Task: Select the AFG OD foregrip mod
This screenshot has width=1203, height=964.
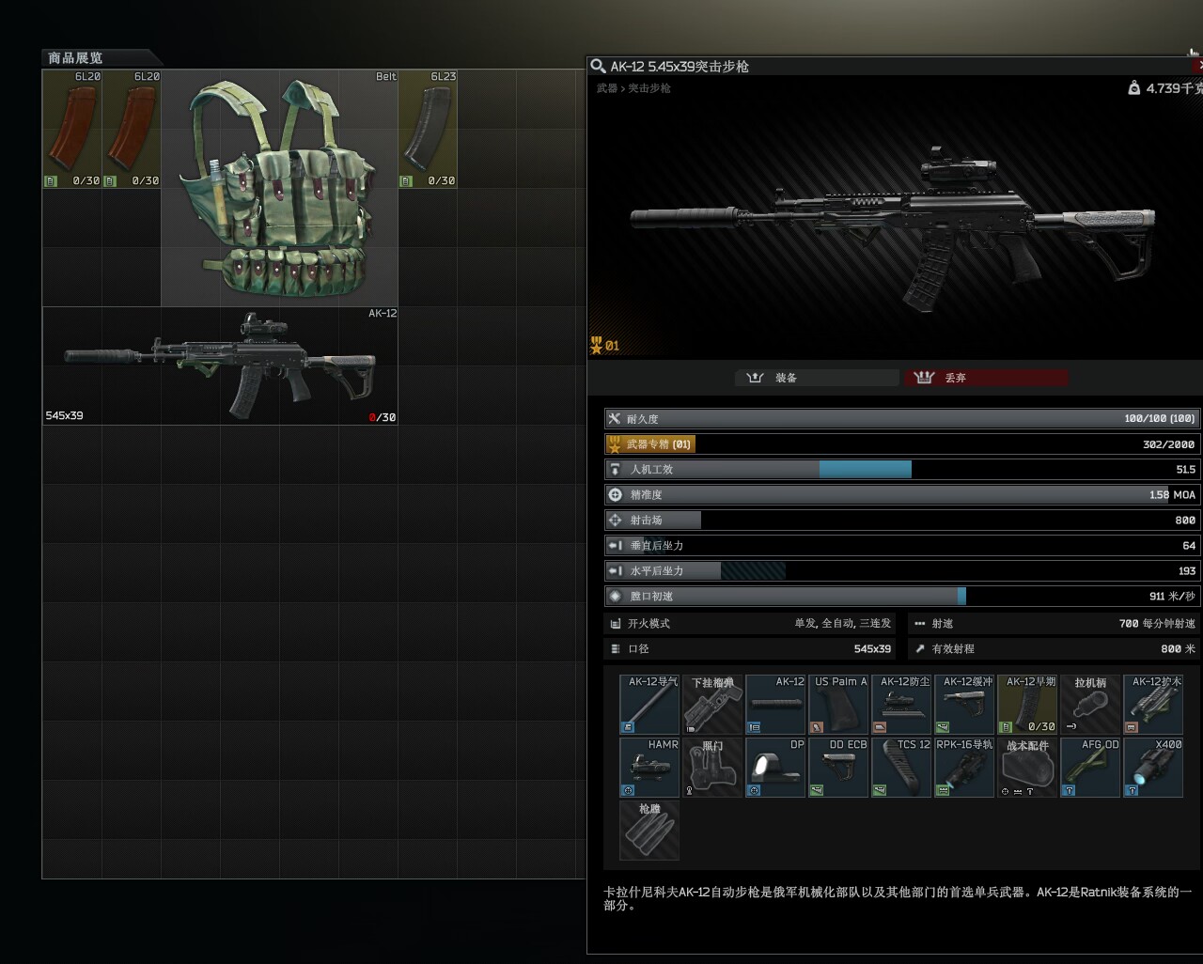Action: coord(1090,767)
